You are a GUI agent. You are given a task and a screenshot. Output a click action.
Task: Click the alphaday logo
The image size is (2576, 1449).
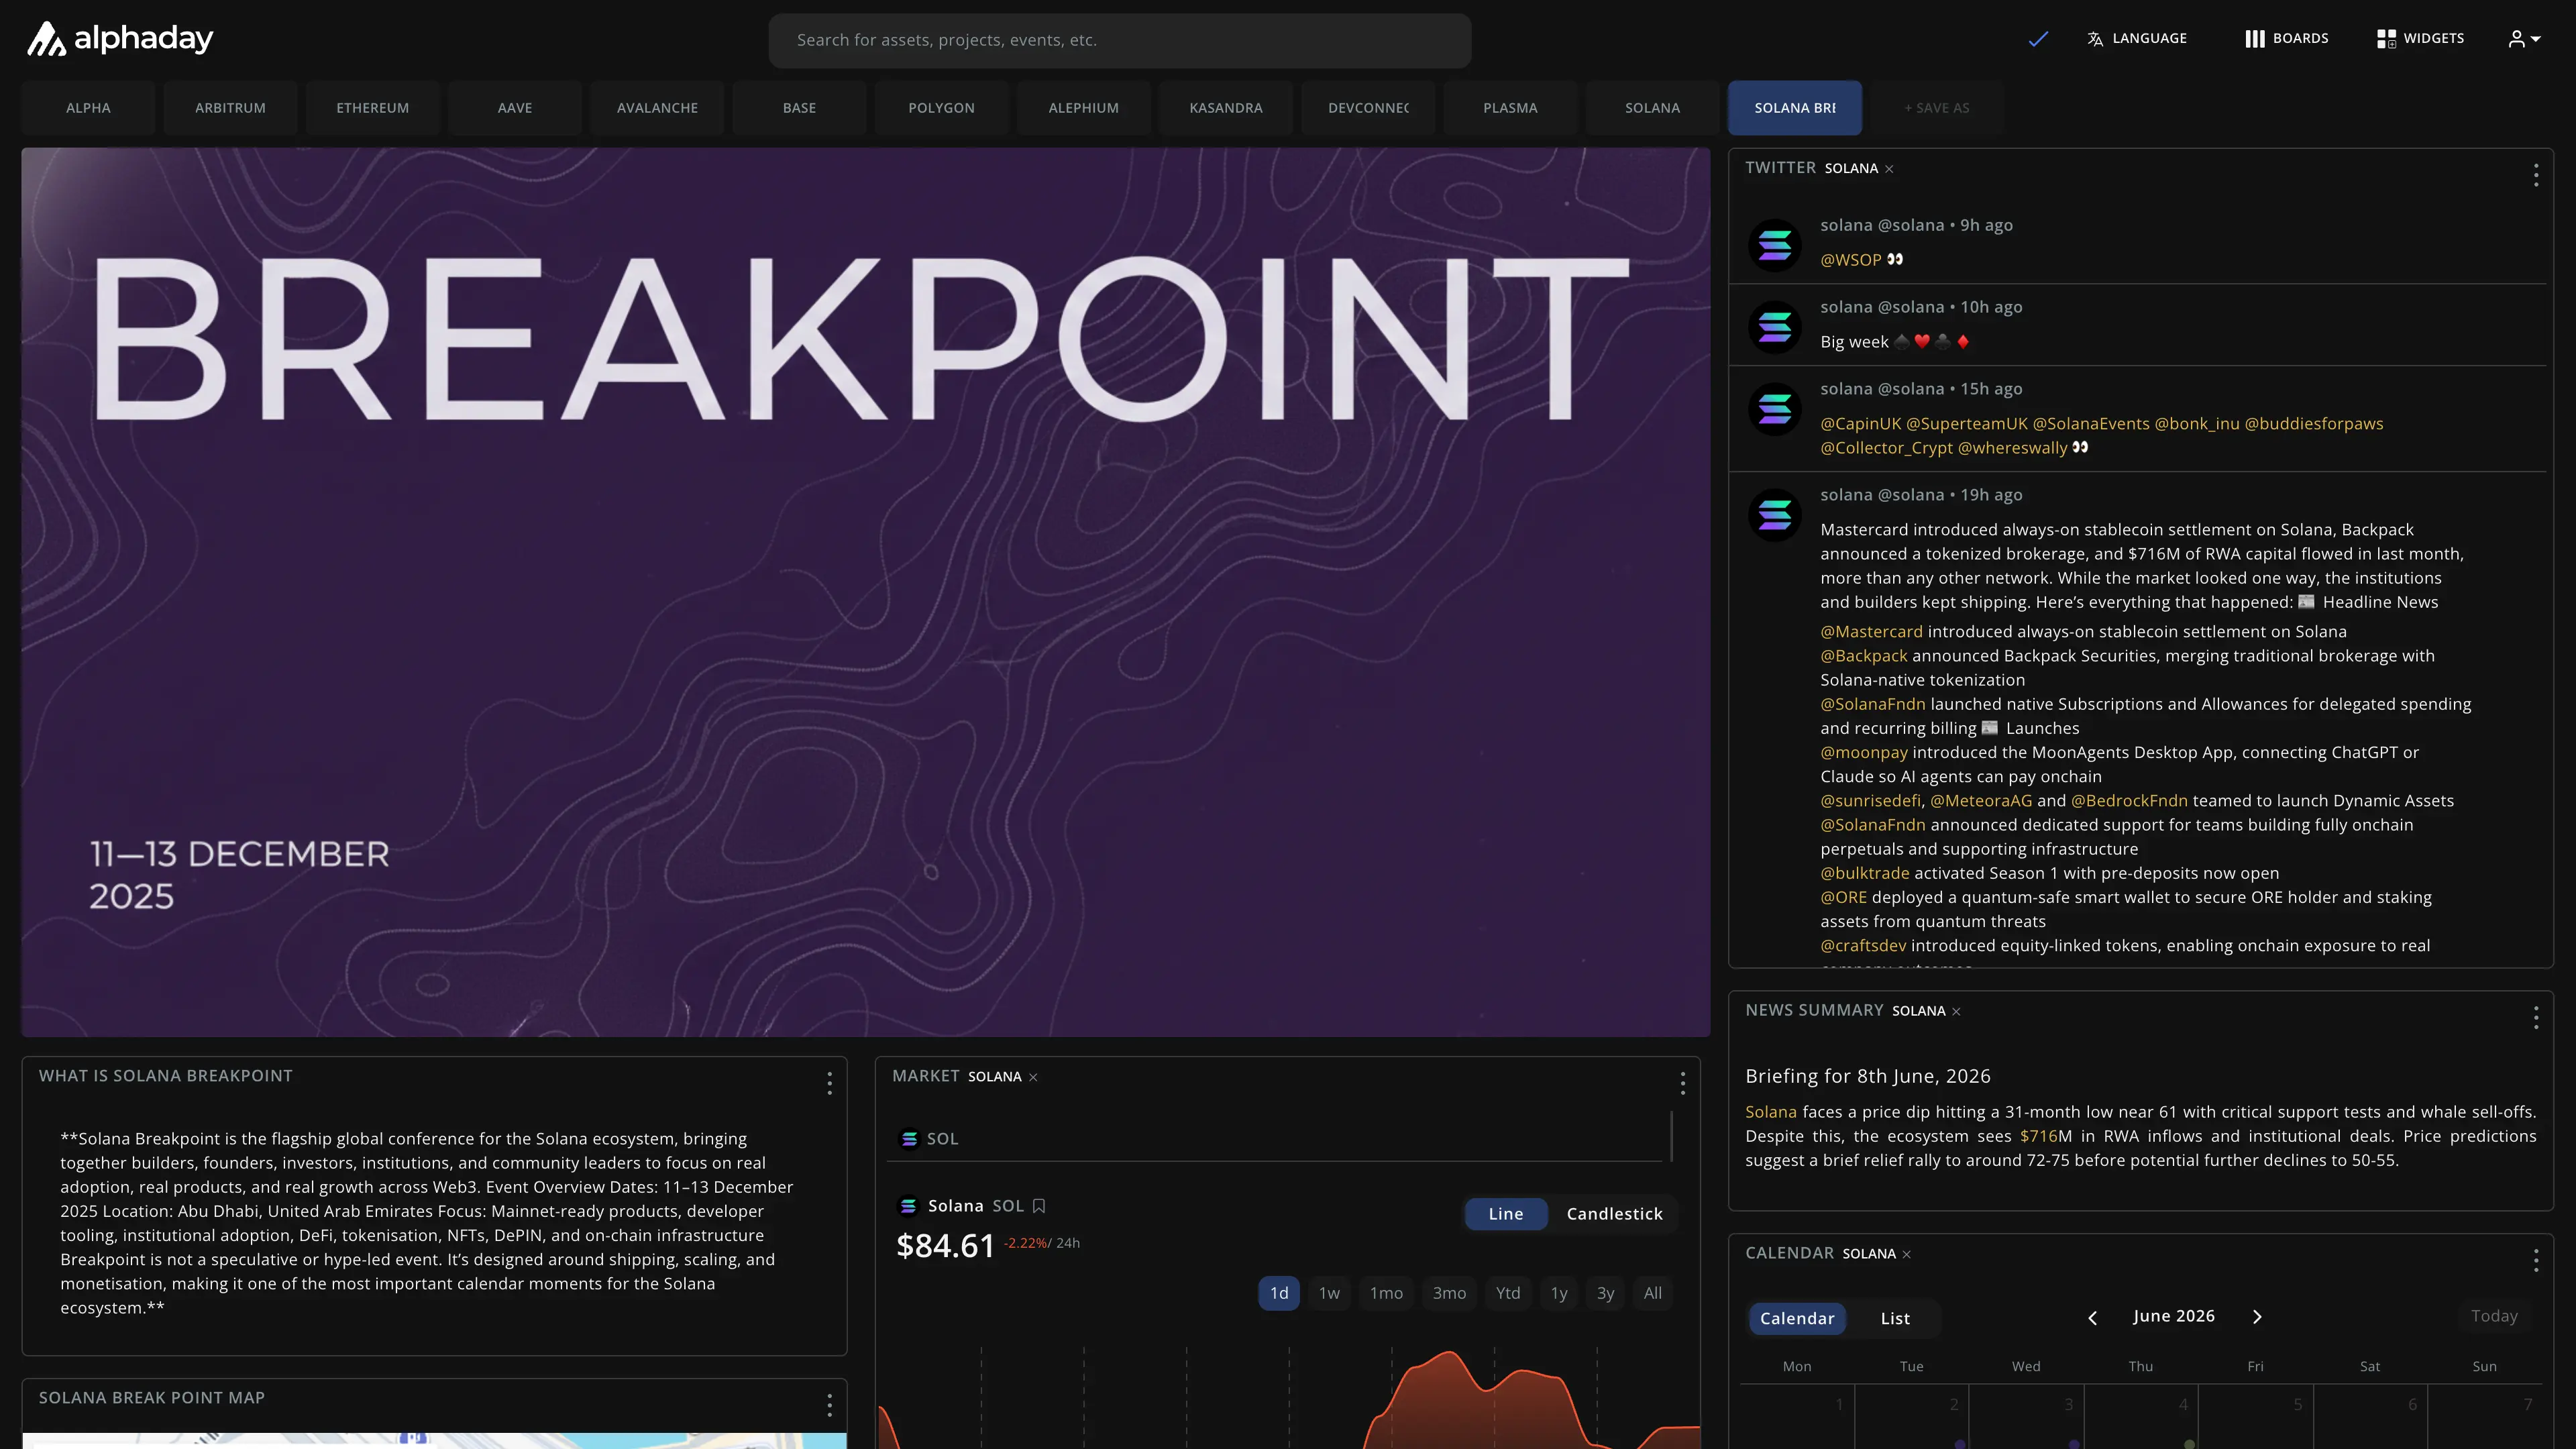pyautogui.click(x=119, y=39)
